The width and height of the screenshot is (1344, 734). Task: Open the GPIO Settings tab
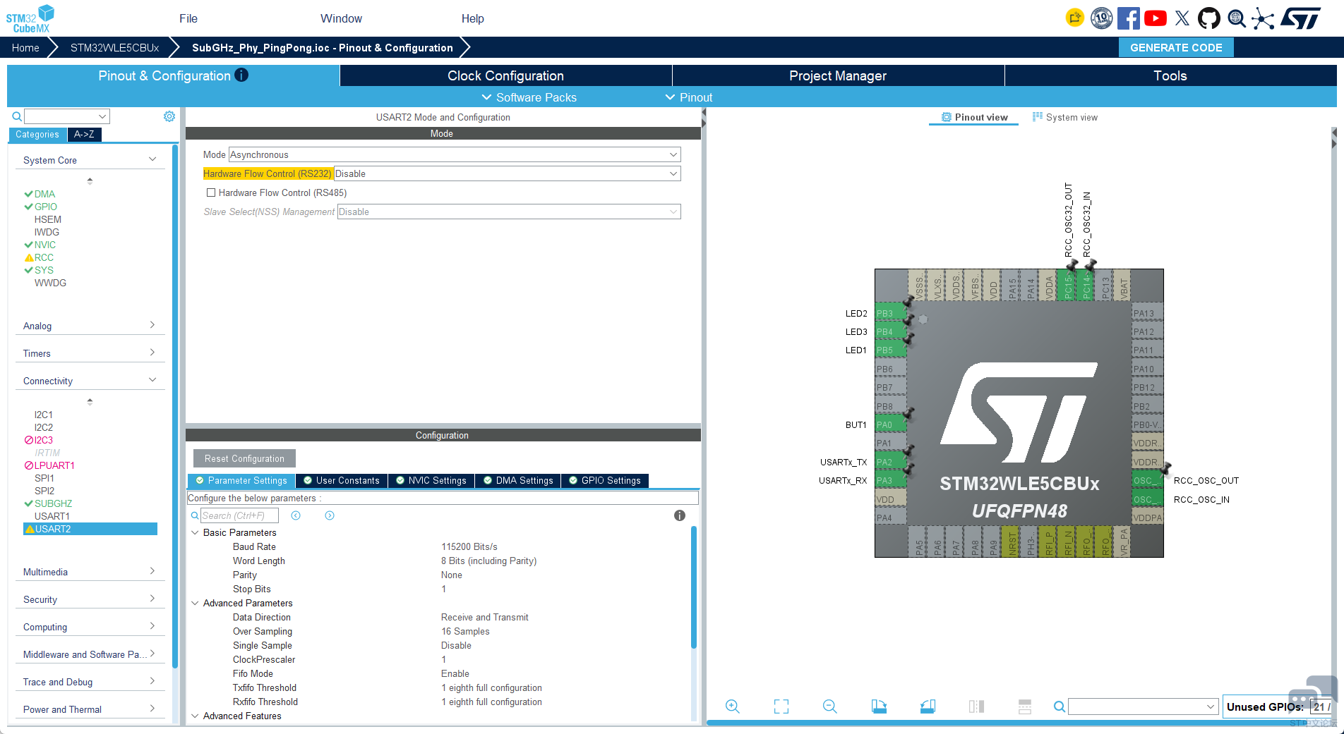coord(605,481)
